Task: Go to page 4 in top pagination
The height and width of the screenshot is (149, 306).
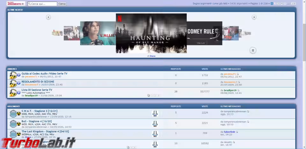Action: pyautogui.click(x=281, y=3)
